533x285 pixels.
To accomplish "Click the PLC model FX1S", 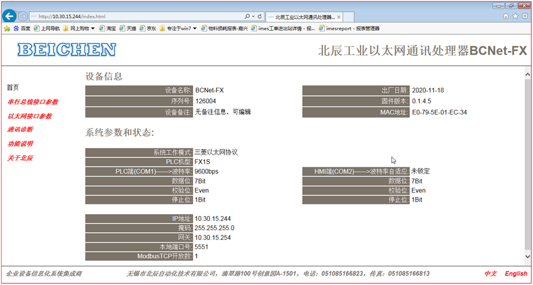I will click(x=203, y=162).
